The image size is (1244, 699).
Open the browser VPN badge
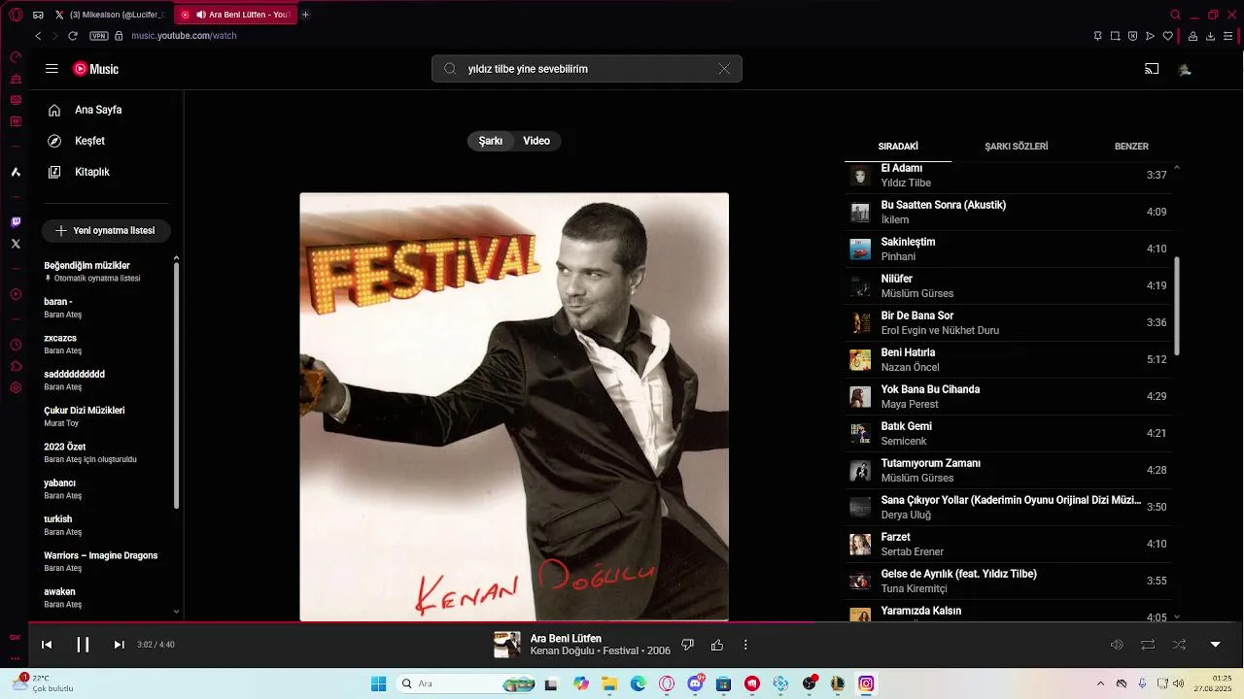click(x=98, y=36)
